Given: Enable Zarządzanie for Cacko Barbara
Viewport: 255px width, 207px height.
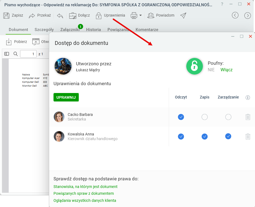Looking at the screenshot, I should (228, 117).
